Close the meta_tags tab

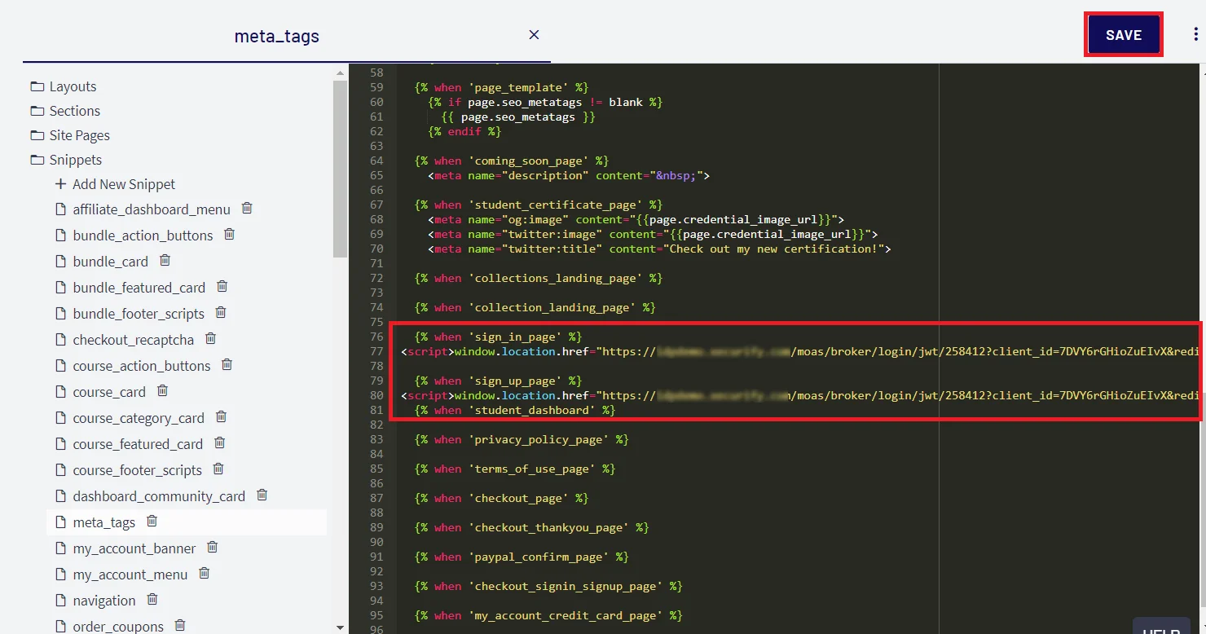pyautogui.click(x=534, y=34)
